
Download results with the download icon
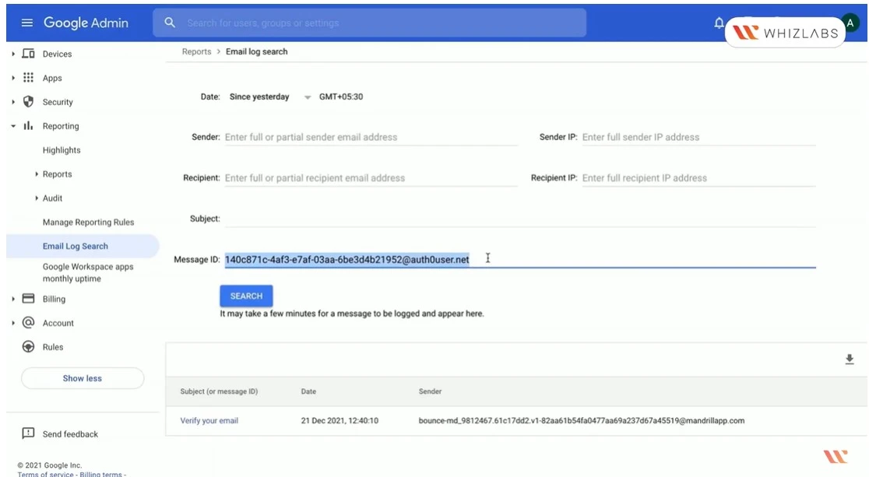pyautogui.click(x=849, y=360)
